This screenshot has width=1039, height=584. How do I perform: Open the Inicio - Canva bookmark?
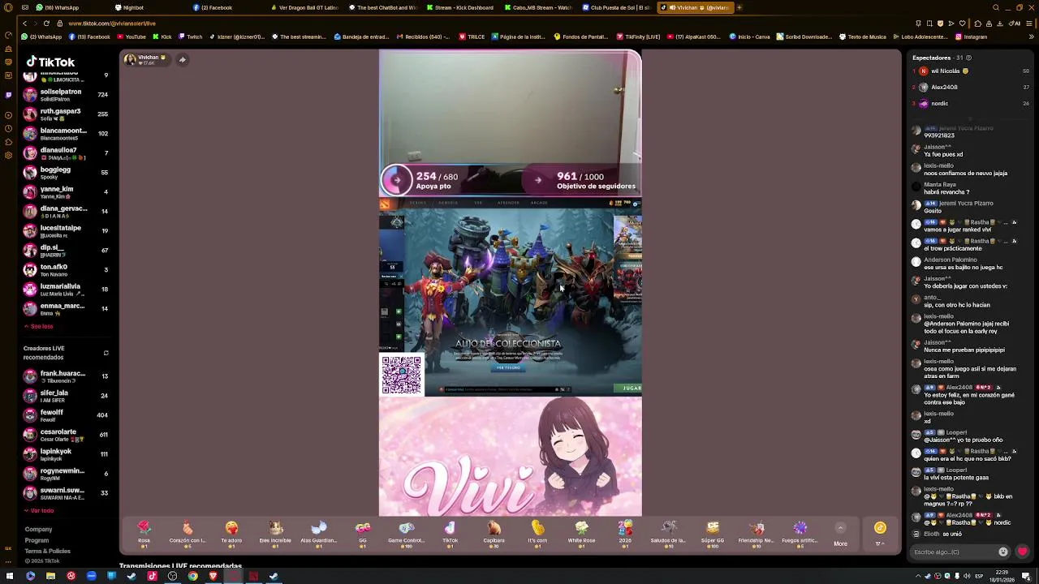coord(751,36)
